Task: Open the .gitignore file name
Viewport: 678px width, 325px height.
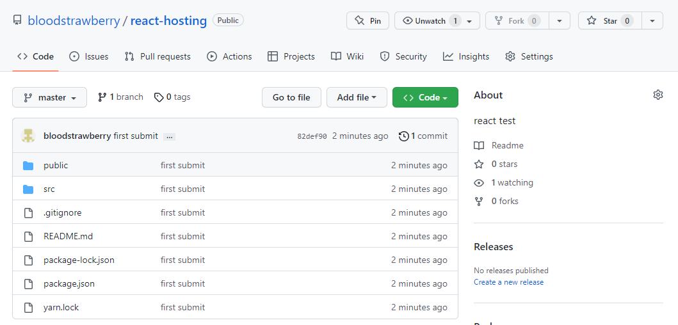Action: click(63, 213)
